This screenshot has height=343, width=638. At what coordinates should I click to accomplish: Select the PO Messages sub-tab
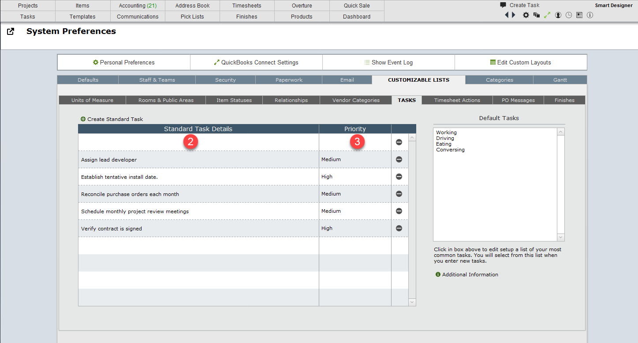[x=518, y=100]
